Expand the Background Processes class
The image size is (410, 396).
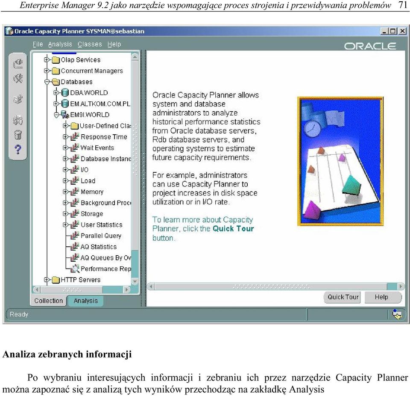[x=65, y=203]
